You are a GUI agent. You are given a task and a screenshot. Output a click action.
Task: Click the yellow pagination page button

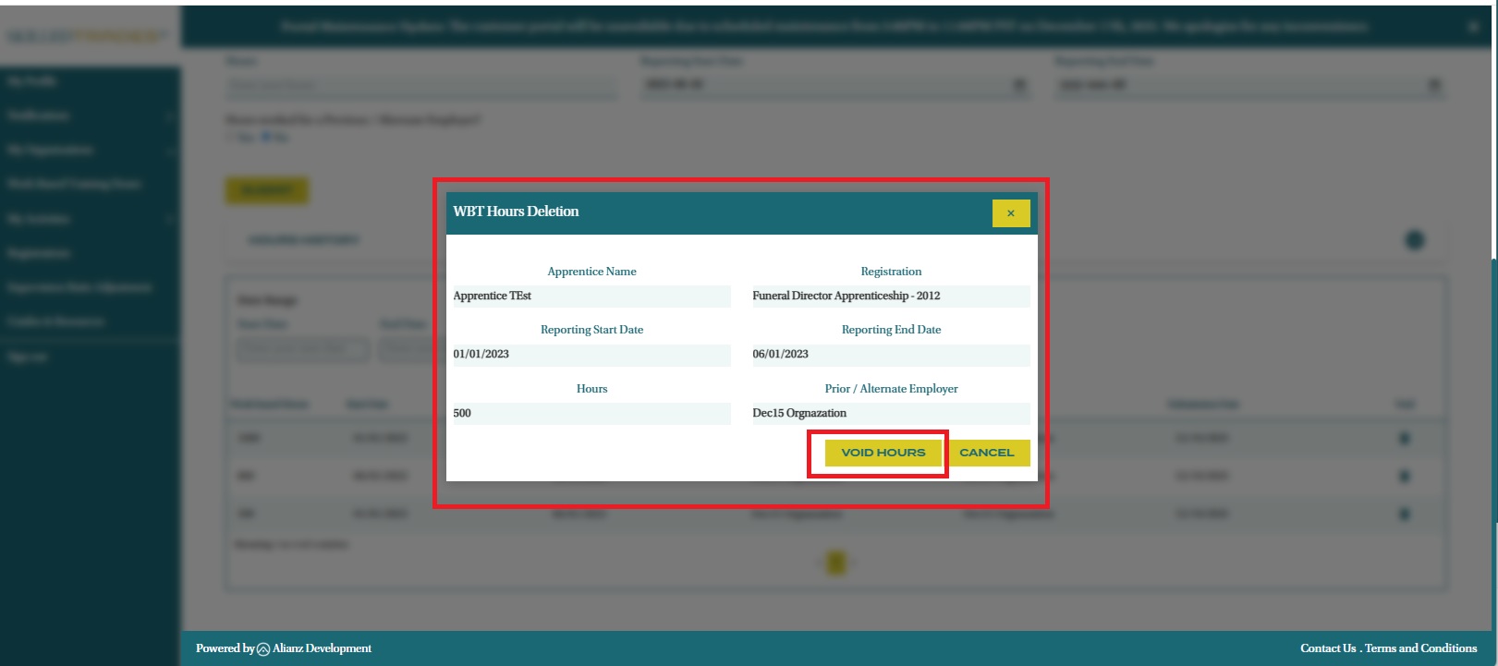[x=835, y=562]
